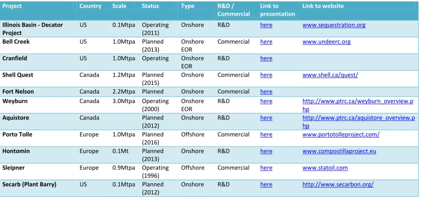Screen dimensions: 422x199
Task: Click the 'Cranfield' project name
Action: (15, 59)
